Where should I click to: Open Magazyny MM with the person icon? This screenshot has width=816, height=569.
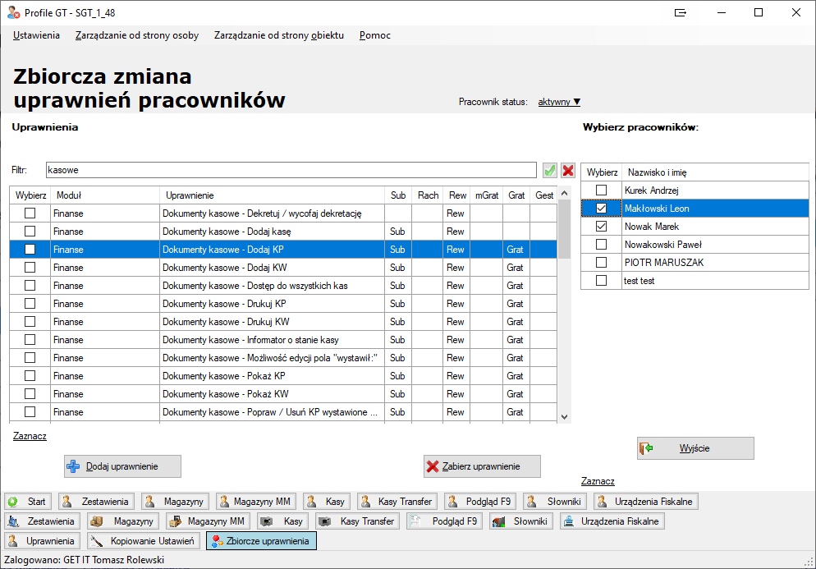(256, 502)
